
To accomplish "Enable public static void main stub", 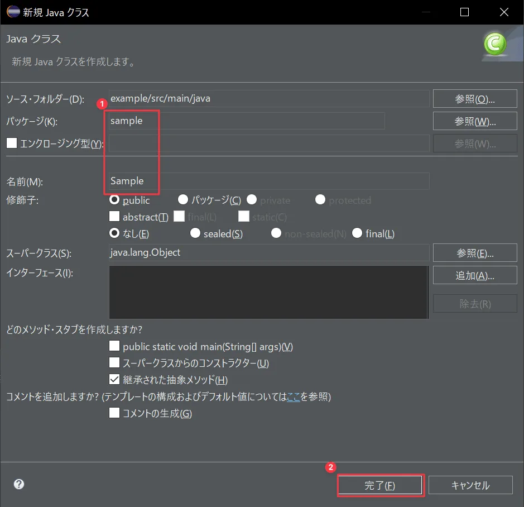I will point(114,346).
